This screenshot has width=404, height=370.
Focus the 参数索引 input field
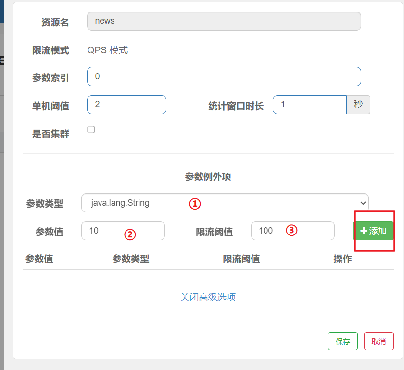pos(224,76)
